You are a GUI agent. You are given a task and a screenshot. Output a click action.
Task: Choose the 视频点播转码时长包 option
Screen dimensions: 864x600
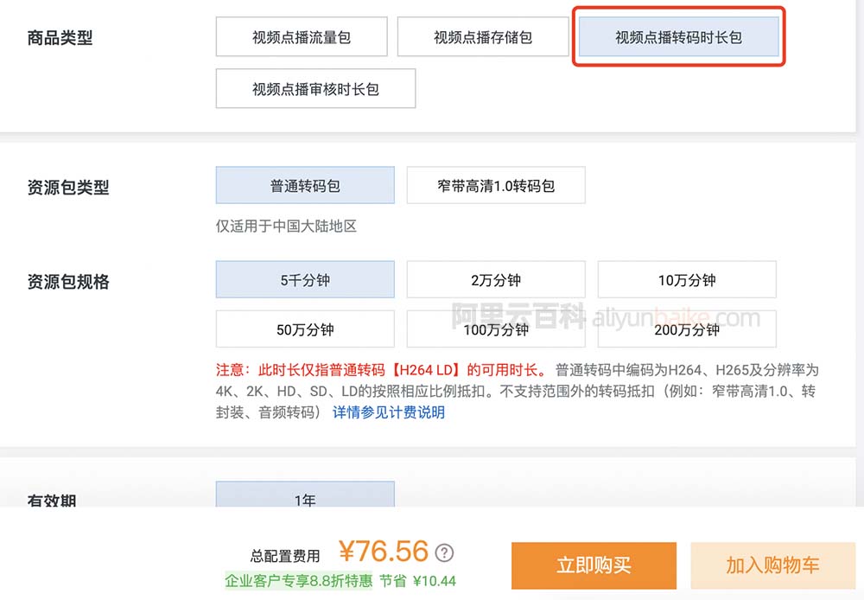point(678,37)
